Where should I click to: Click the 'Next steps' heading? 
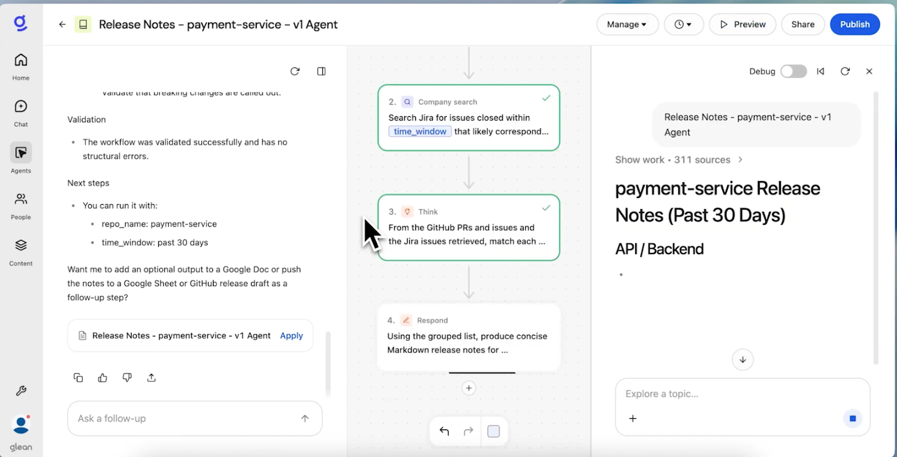coord(88,183)
